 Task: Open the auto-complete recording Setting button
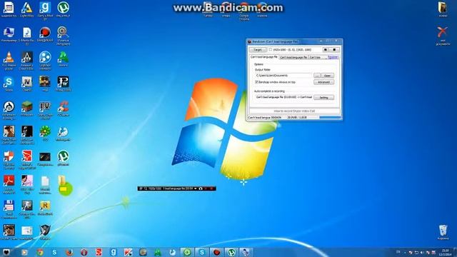(x=323, y=97)
